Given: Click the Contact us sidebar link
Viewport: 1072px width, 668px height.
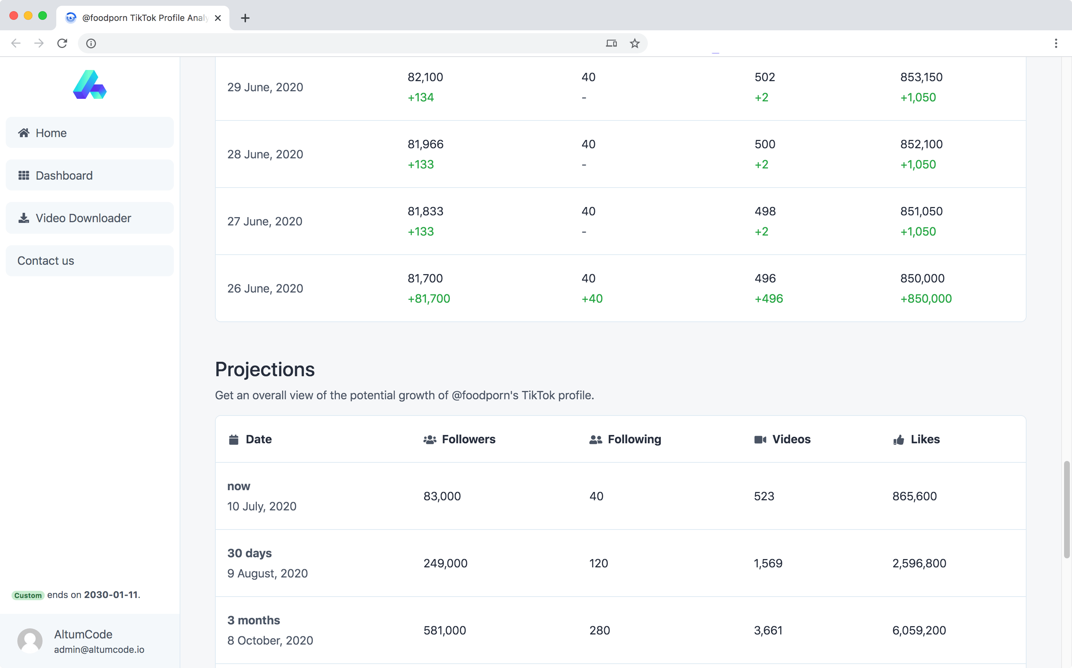Looking at the screenshot, I should click(x=90, y=261).
